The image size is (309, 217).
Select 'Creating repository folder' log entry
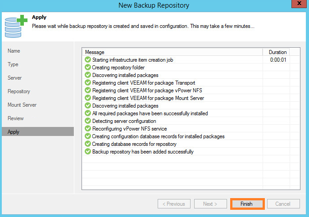click(x=118, y=68)
